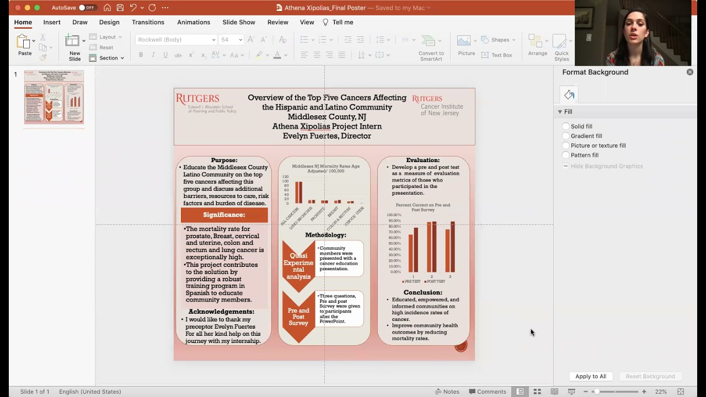
Task: Open the Slide Show tab
Action: [239, 22]
